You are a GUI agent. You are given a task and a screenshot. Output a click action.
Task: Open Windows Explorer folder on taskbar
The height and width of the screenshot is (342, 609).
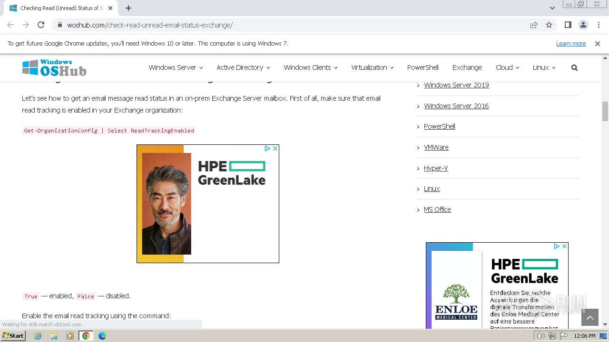54,336
